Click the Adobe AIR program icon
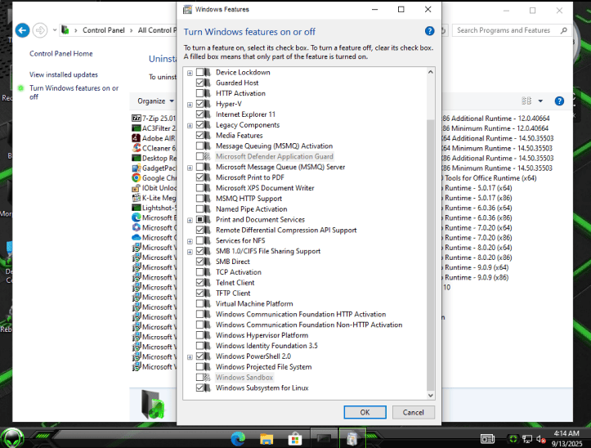 click(x=136, y=138)
